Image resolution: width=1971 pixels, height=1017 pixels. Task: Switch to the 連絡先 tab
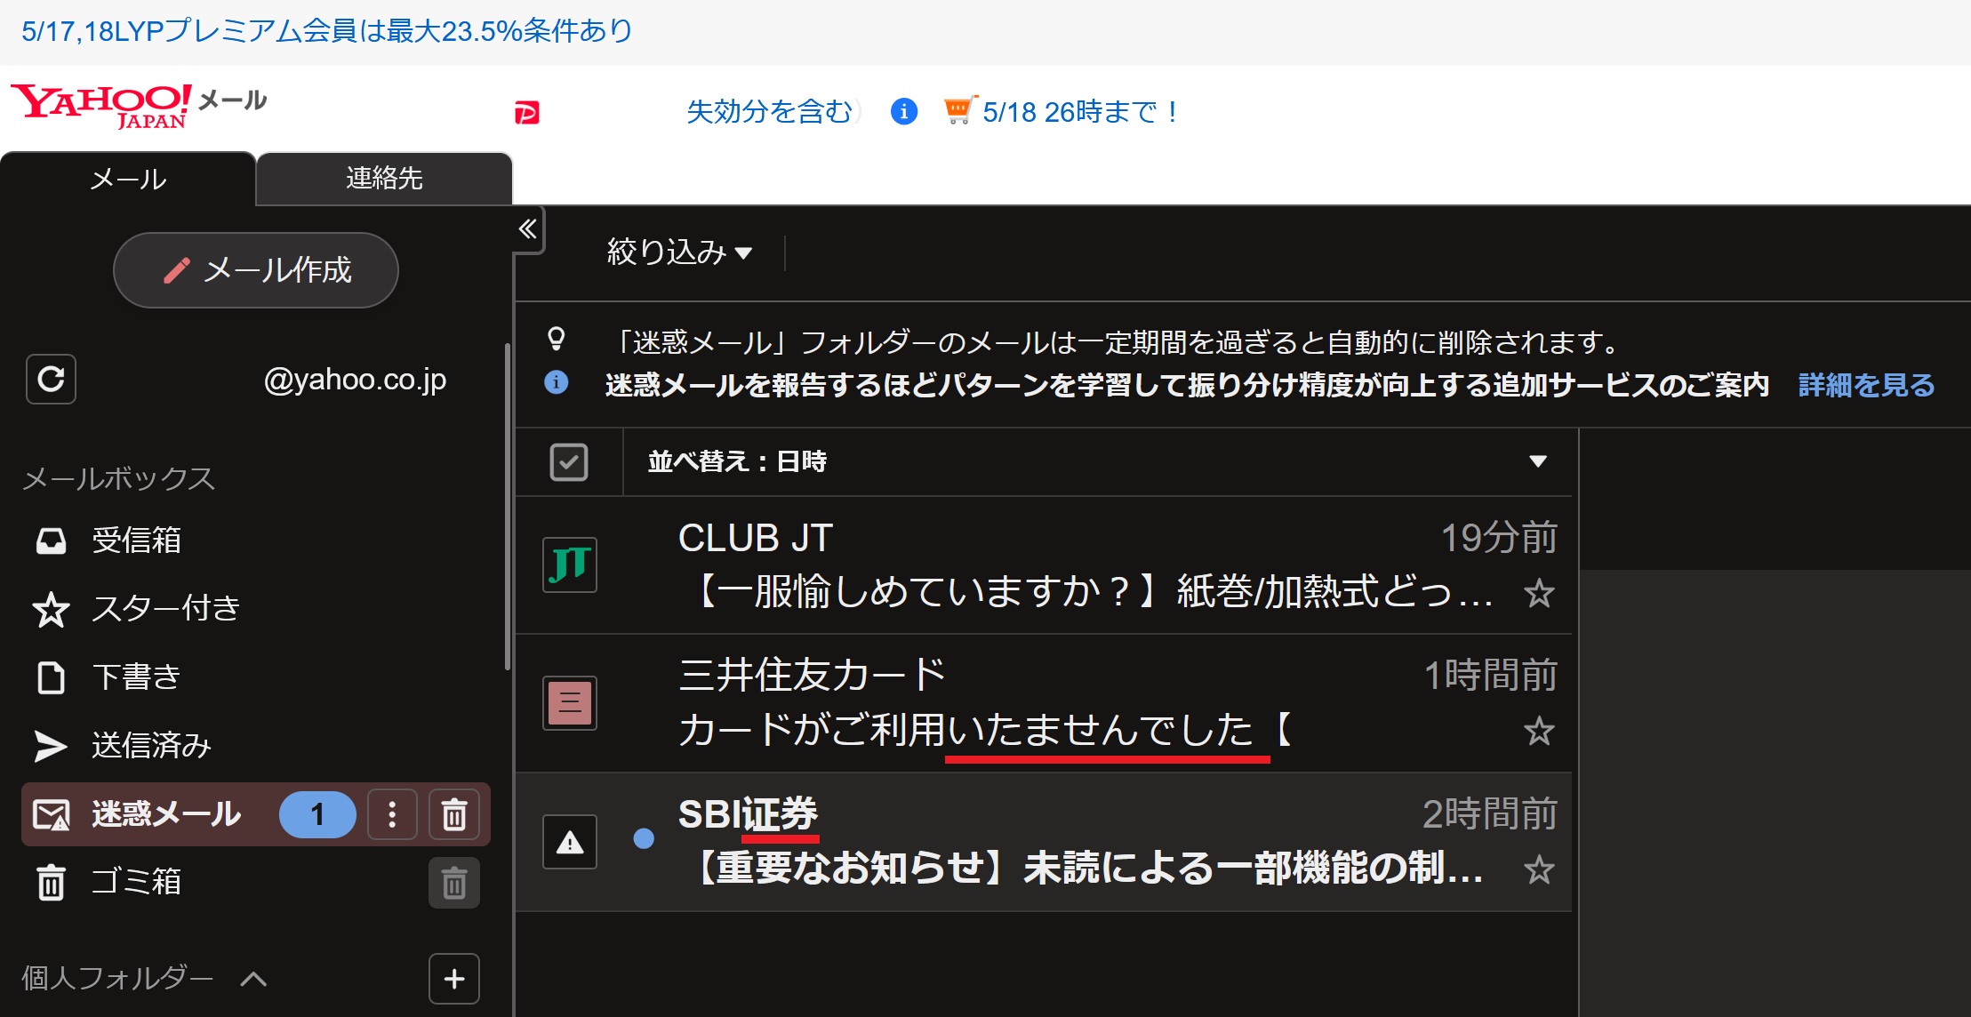tap(384, 179)
